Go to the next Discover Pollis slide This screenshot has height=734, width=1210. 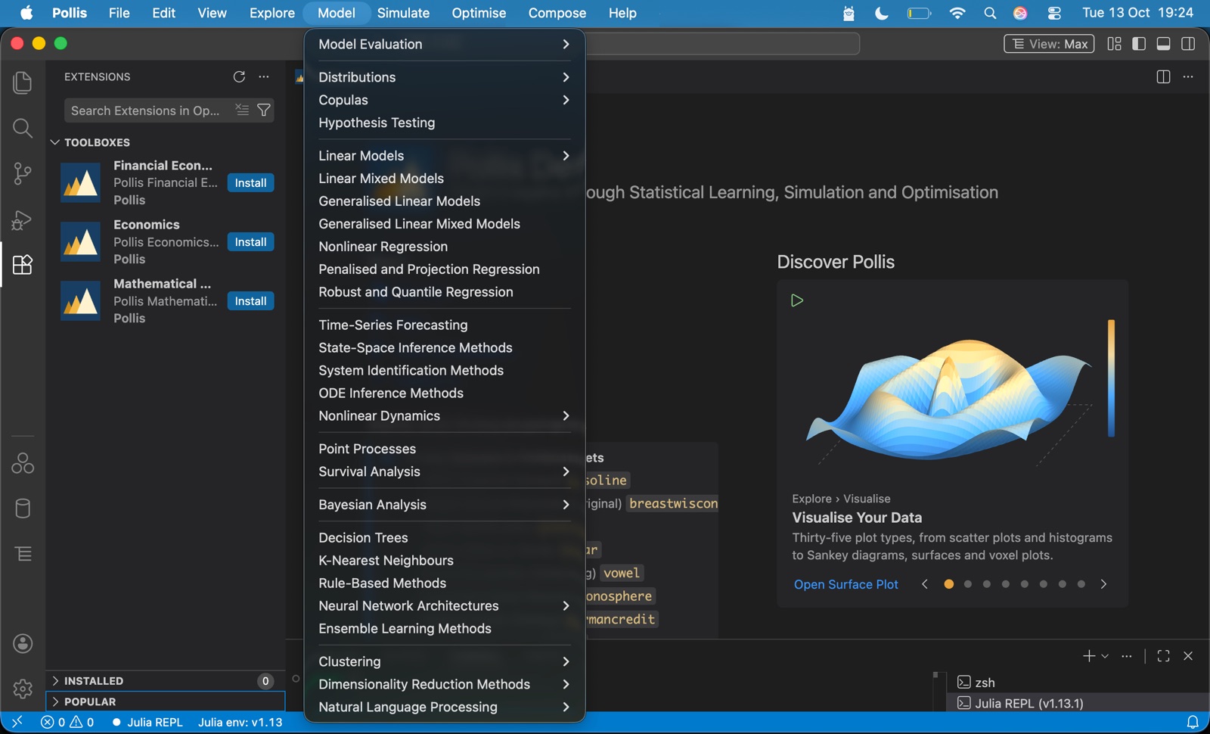[1103, 584]
